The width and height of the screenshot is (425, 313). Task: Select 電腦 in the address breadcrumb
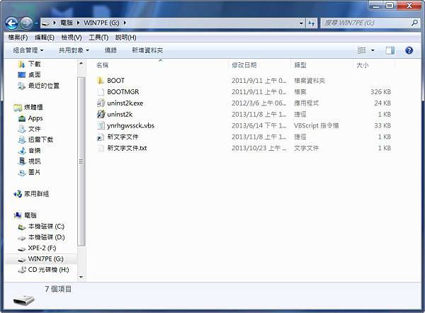pos(67,23)
